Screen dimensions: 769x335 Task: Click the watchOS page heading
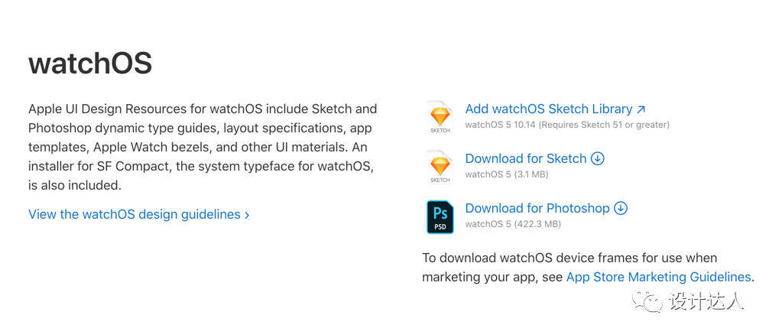(90, 63)
